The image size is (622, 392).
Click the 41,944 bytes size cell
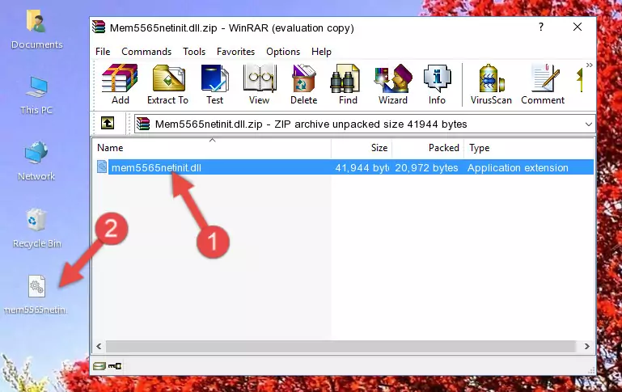362,167
